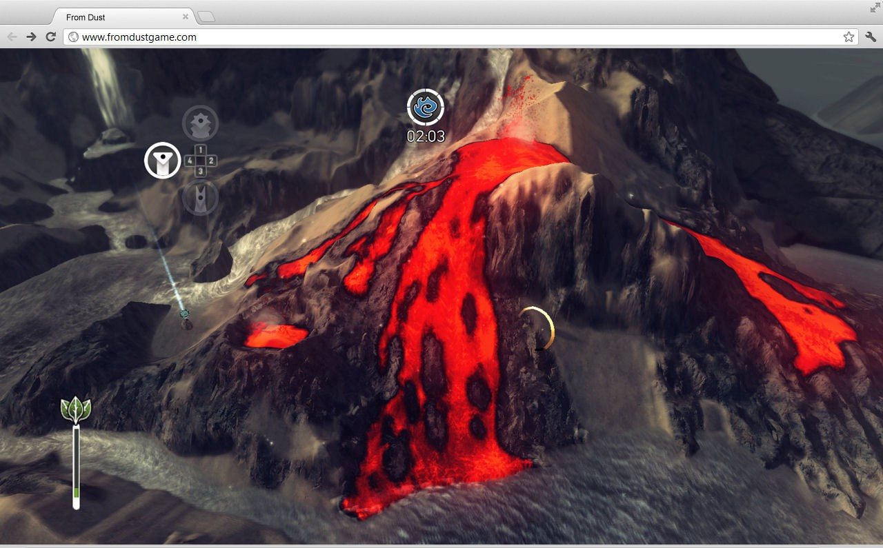Close the From Dust tab
Viewport: 883px width, 548px height.
[186, 17]
